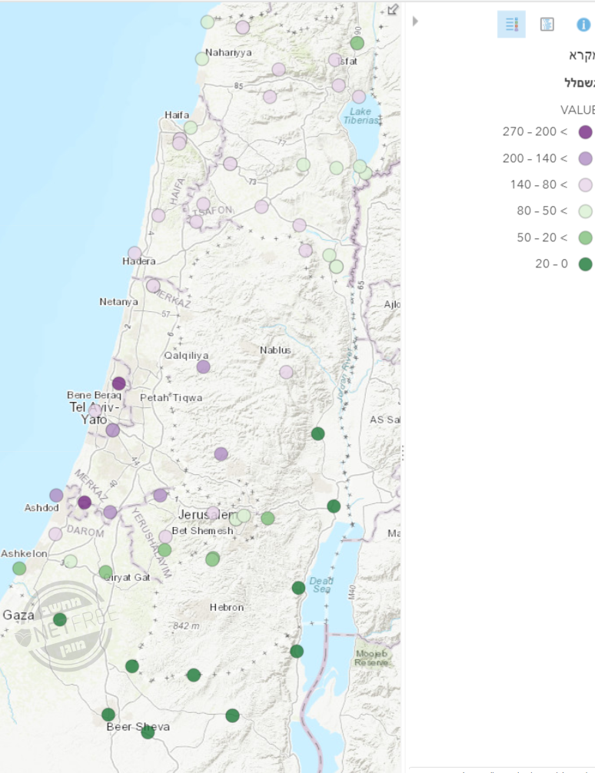Image resolution: width=595 pixels, height=773 pixels.
Task: Select the dark purple marker beside Ashdod label
Action: (85, 503)
